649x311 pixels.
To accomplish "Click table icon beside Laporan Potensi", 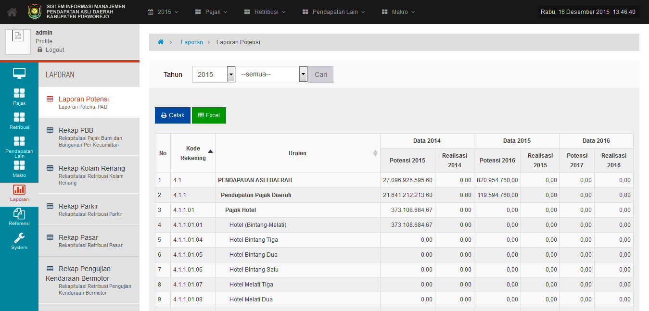I will [50, 99].
